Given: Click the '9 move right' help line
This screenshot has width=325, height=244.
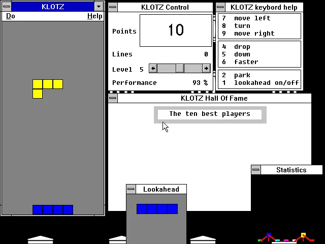Looking at the screenshot, I should pyautogui.click(x=248, y=34).
